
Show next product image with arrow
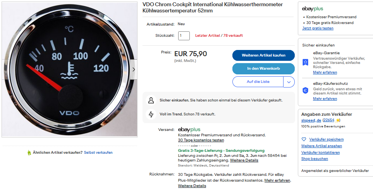pyautogui.click(x=134, y=70)
